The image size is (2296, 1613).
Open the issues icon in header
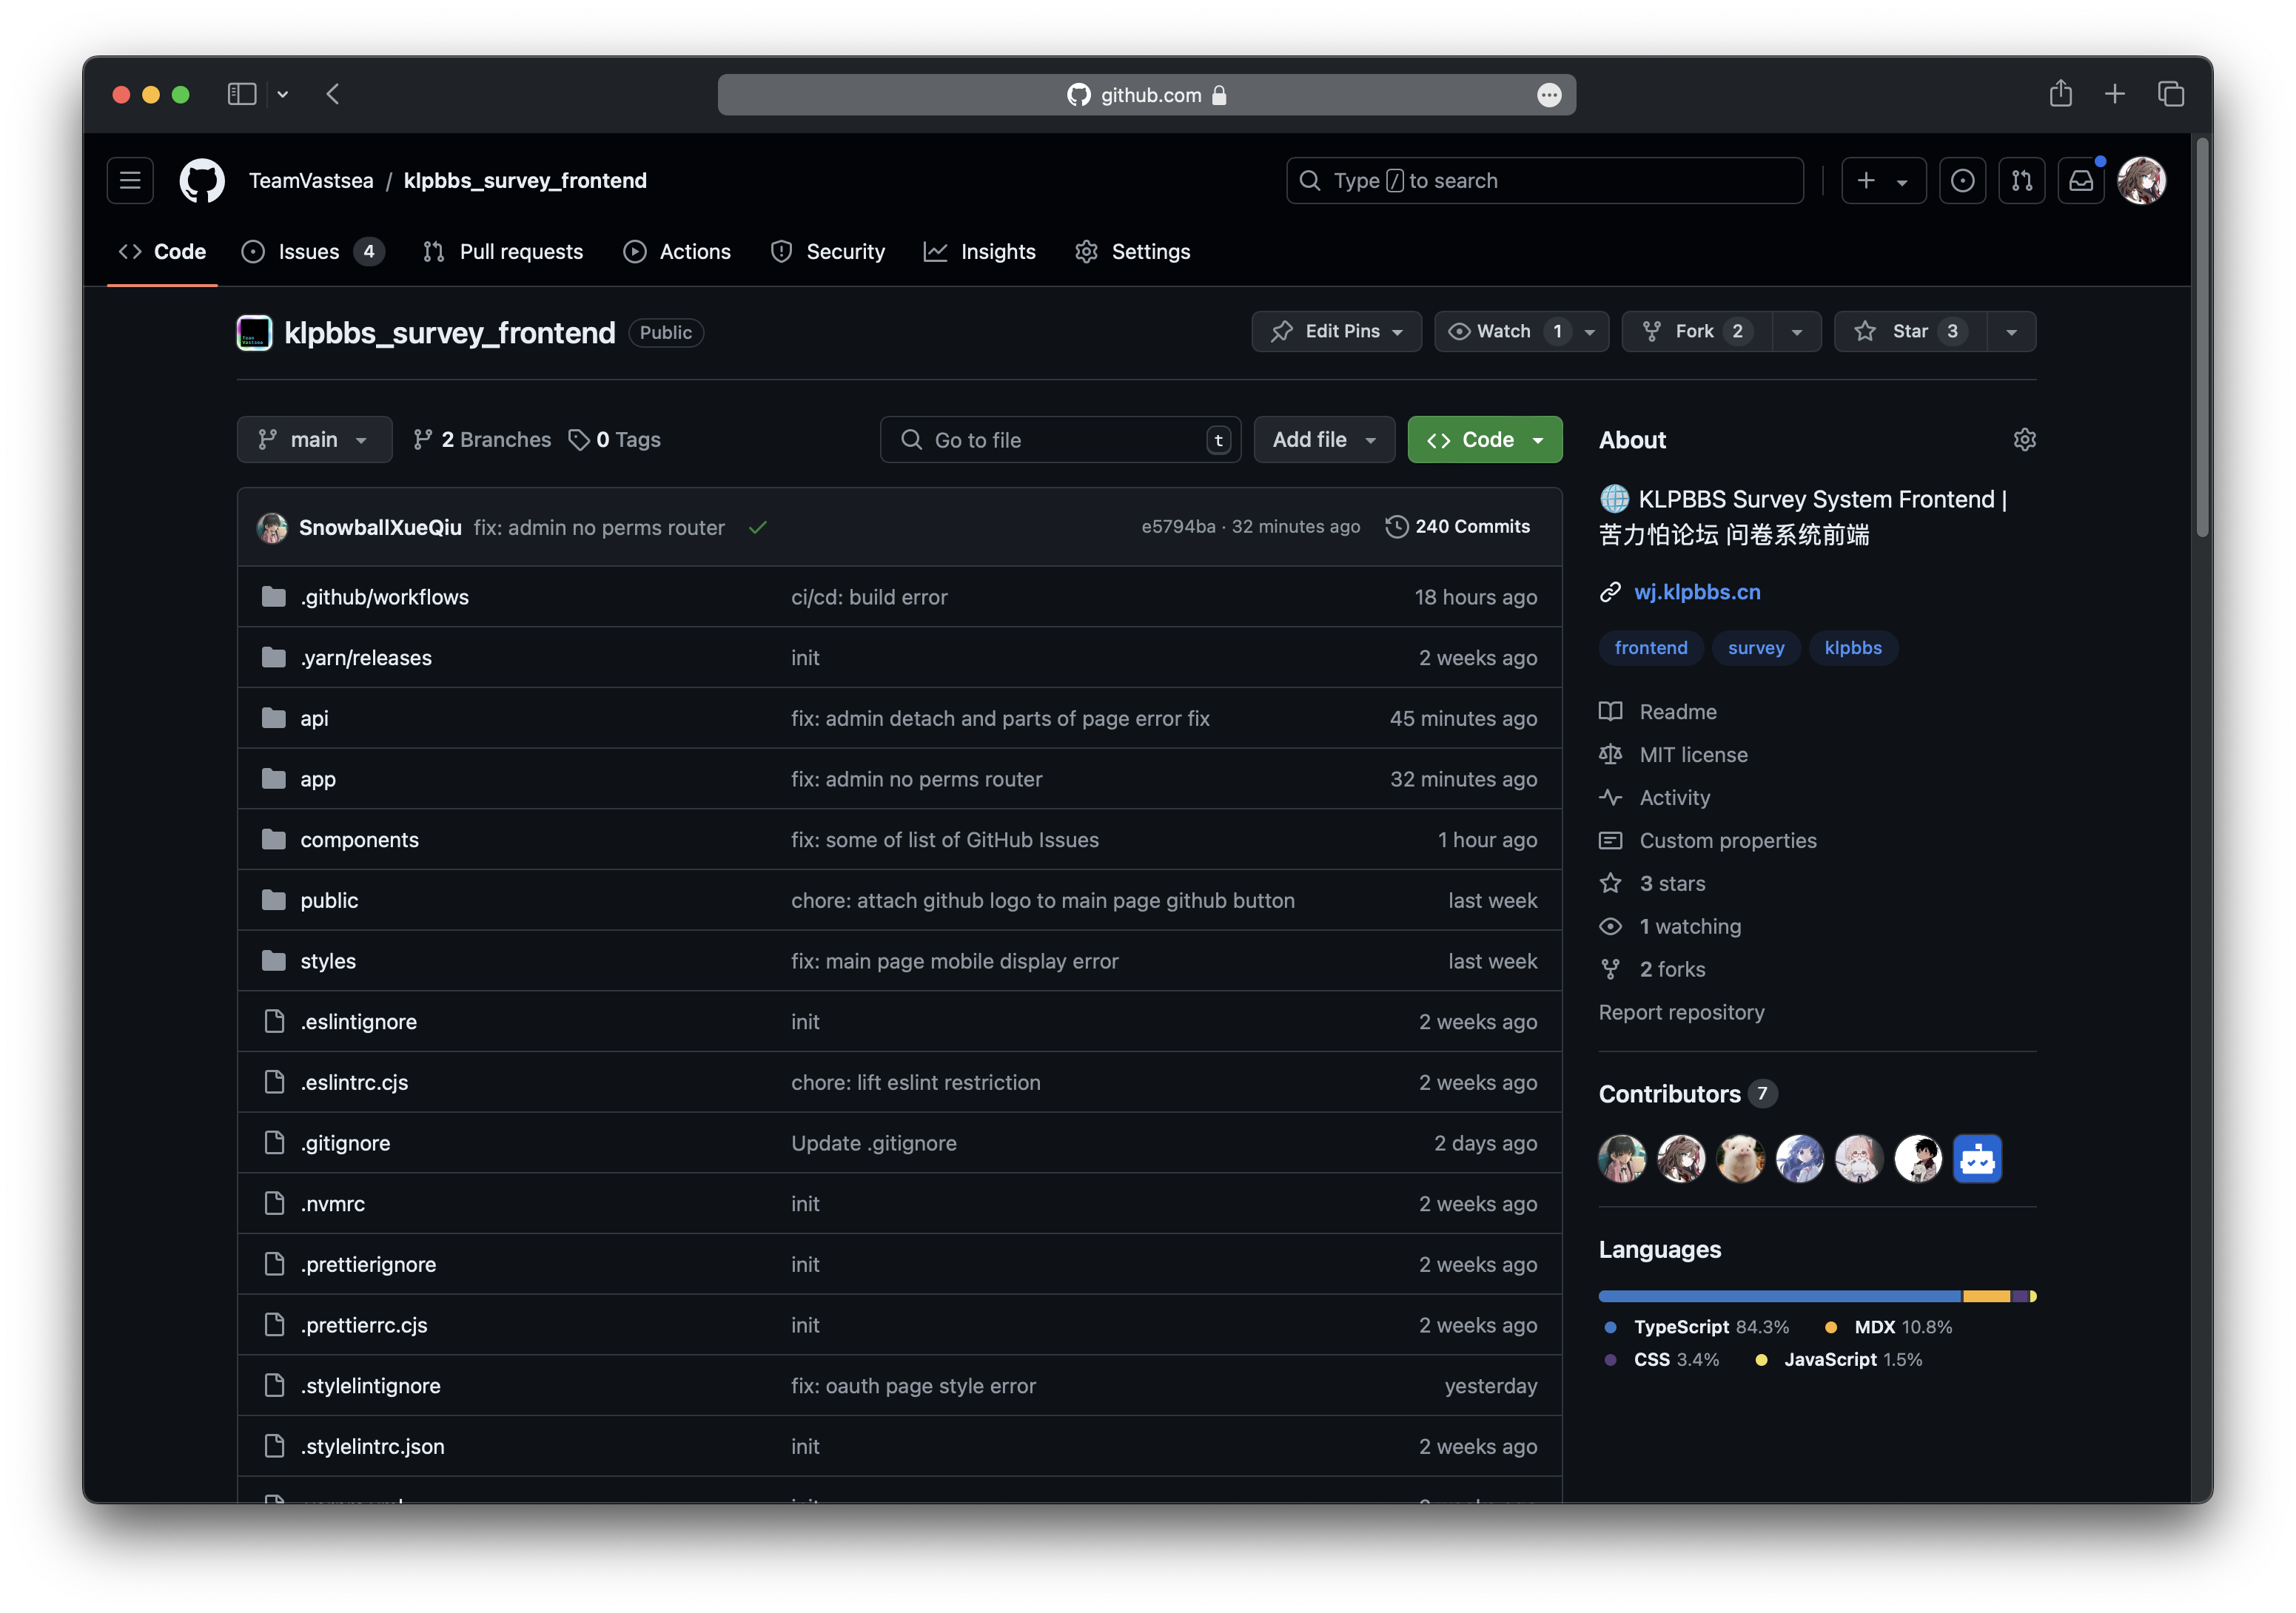tap(1962, 181)
